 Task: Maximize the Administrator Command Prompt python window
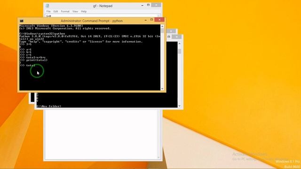(x=151, y=20)
